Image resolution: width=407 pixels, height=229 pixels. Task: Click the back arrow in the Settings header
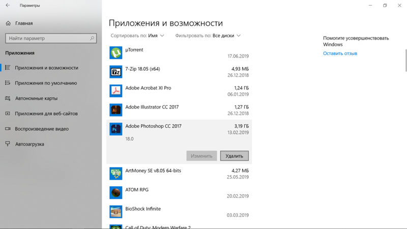tap(8, 5)
